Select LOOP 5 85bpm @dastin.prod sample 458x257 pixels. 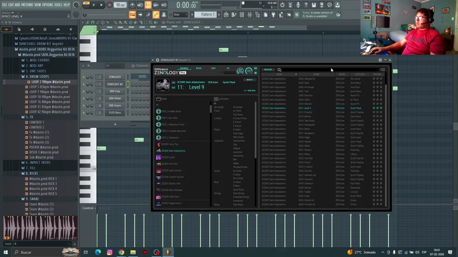(48, 87)
